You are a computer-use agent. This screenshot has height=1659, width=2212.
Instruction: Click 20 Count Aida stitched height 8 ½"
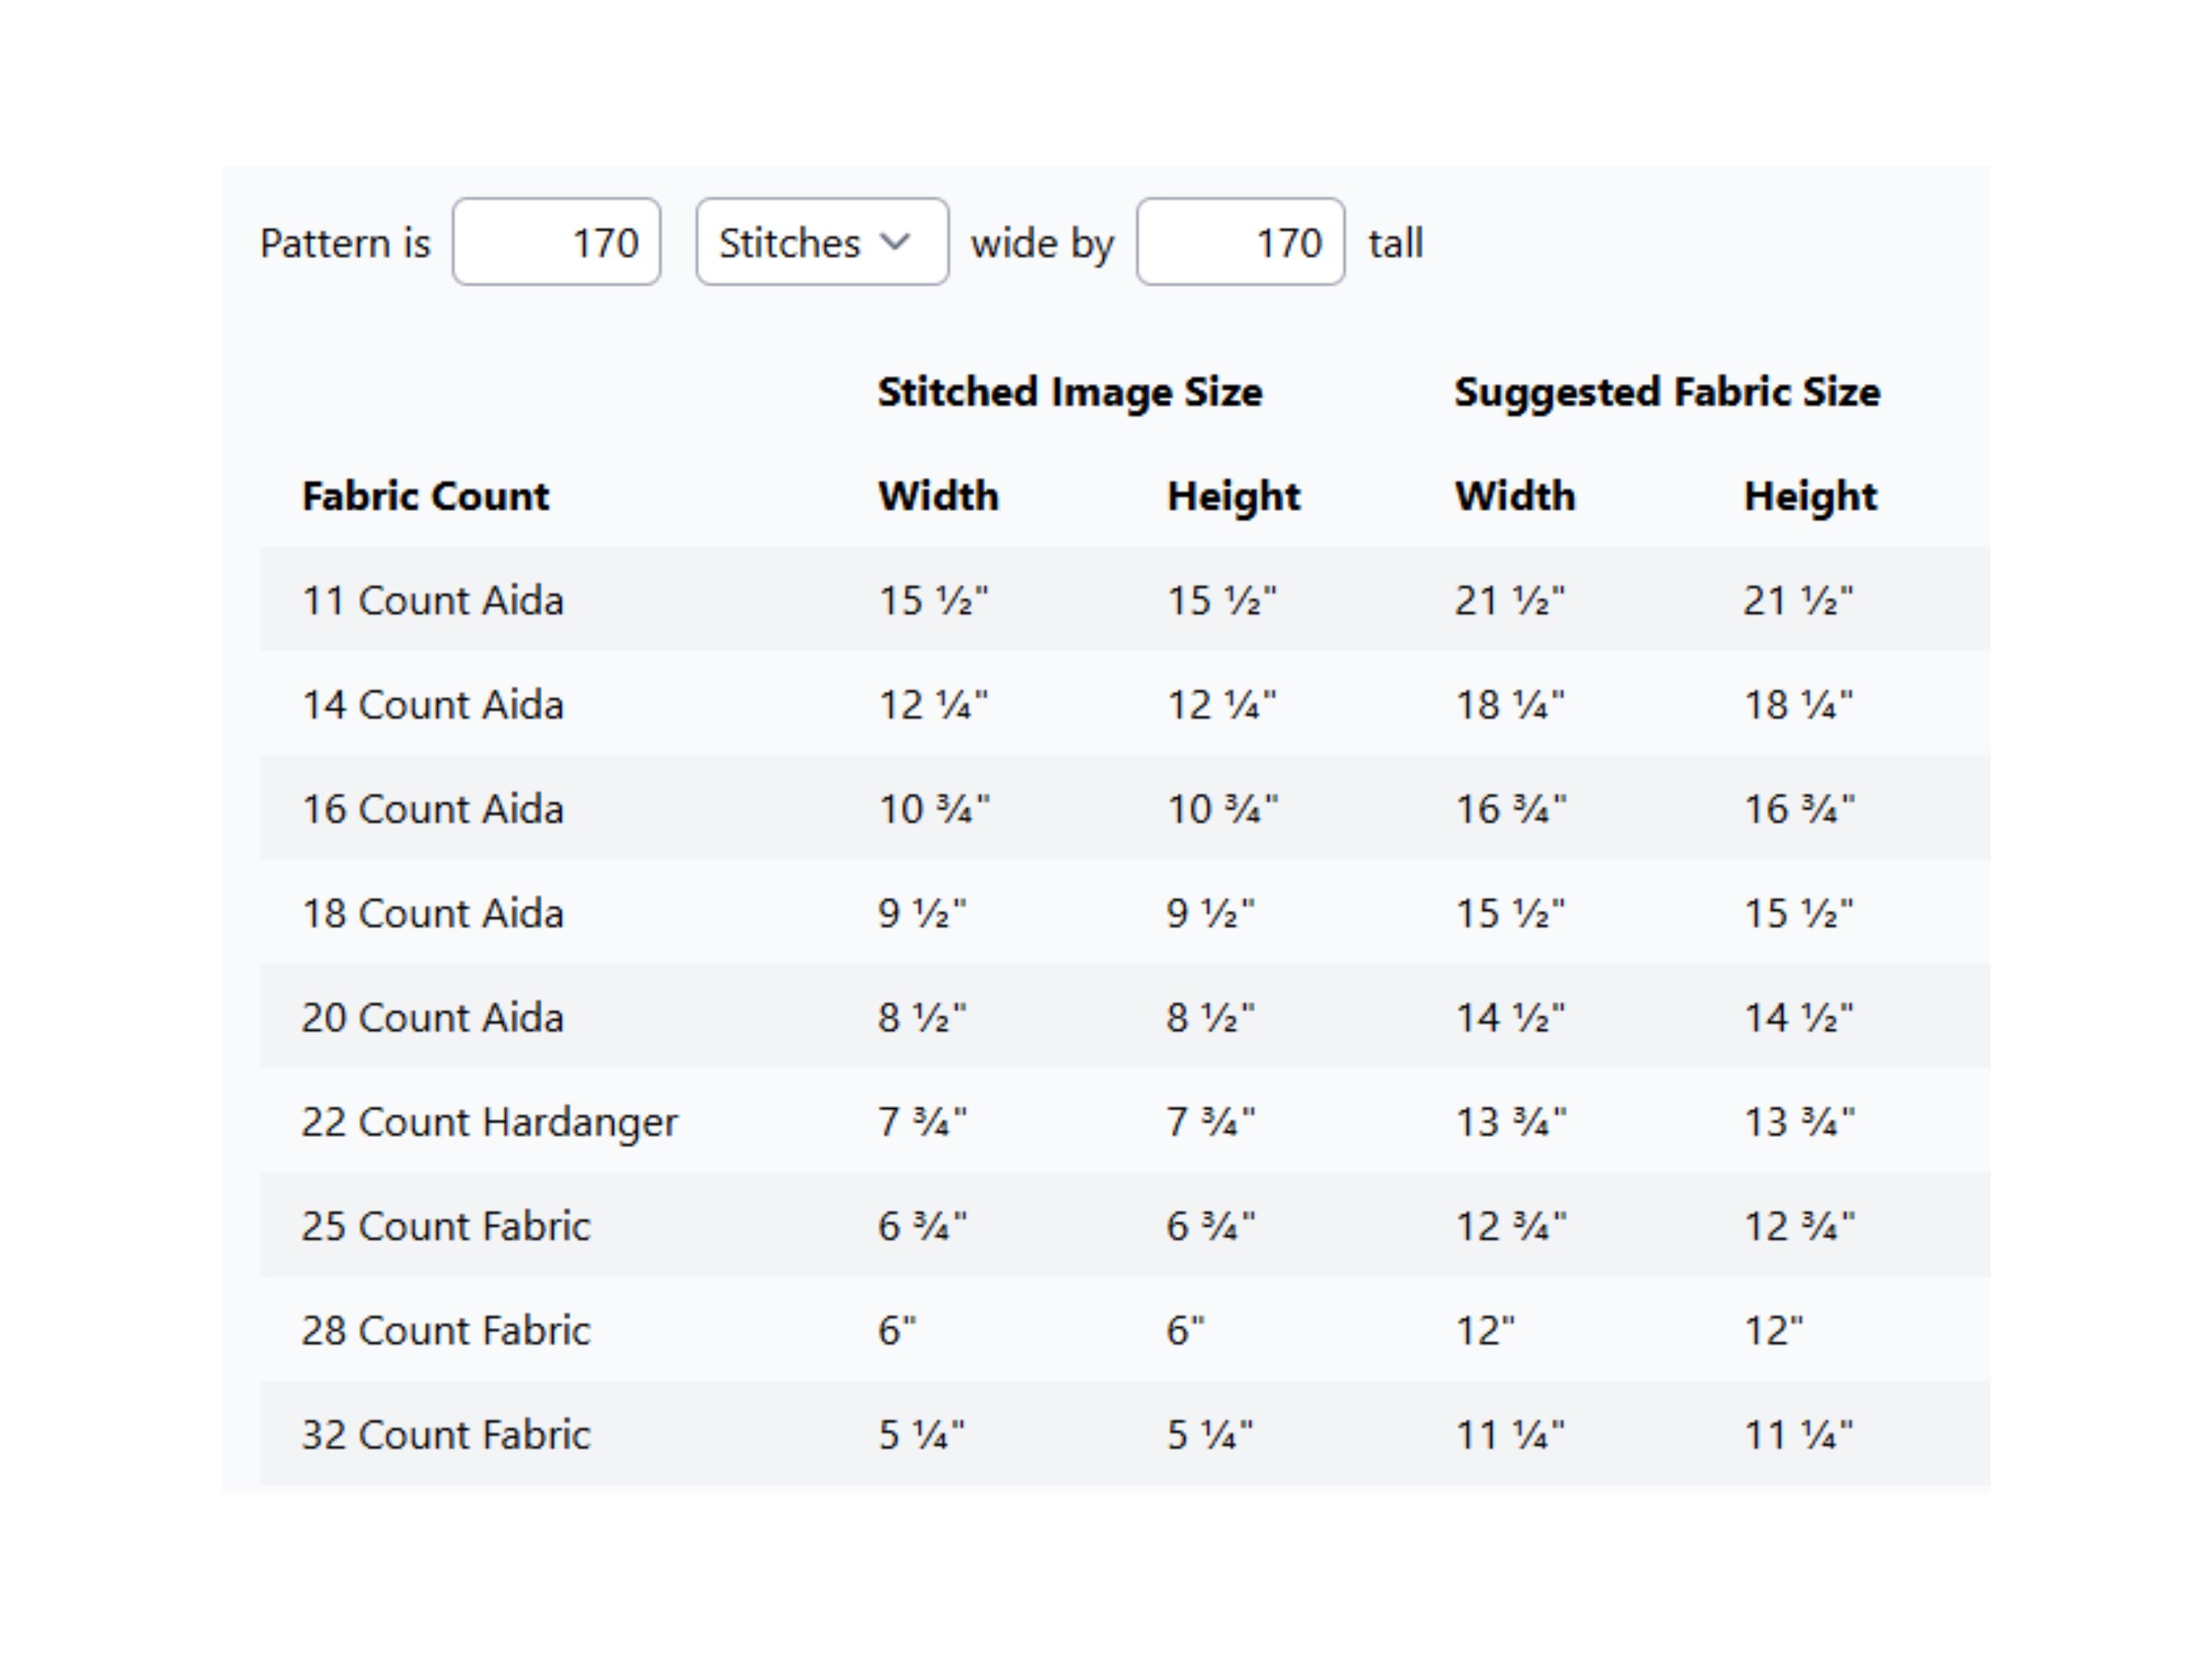click(x=1211, y=1017)
